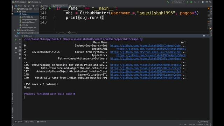Viewport: 224px width, 126px height.
Task: Click the scroll up arrow in Run panel
Action: [x=20, y=40]
